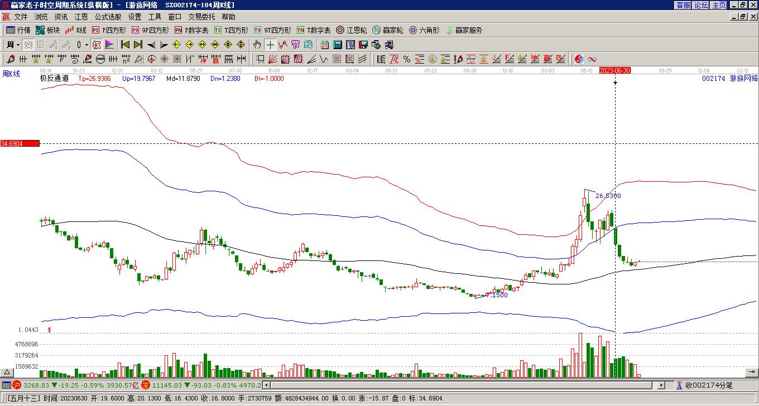
Task: Click the blue infinity loop icon
Action: tap(592, 59)
